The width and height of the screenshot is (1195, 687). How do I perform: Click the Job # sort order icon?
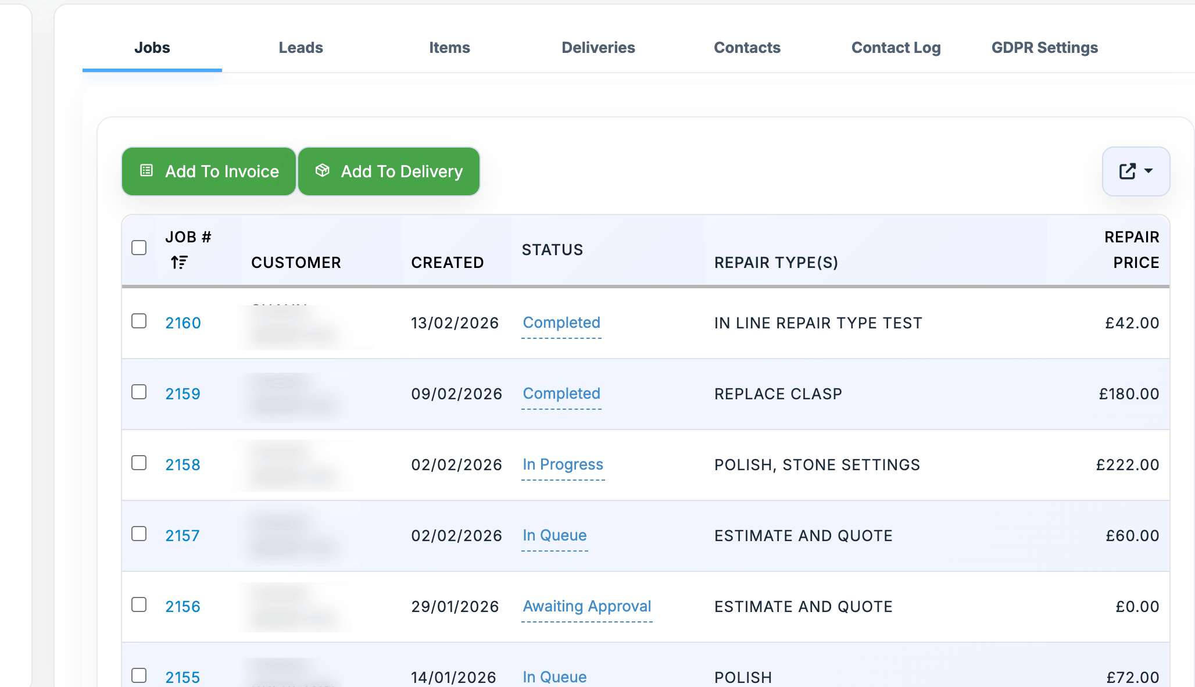pos(179,263)
